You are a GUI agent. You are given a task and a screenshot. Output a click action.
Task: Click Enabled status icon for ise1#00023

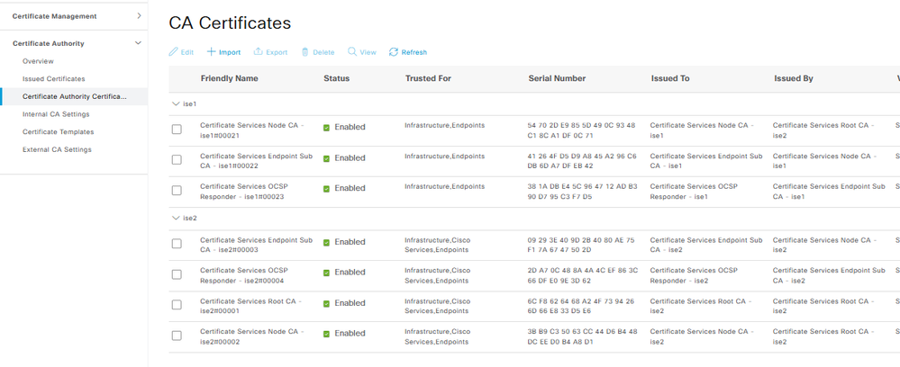pos(327,189)
